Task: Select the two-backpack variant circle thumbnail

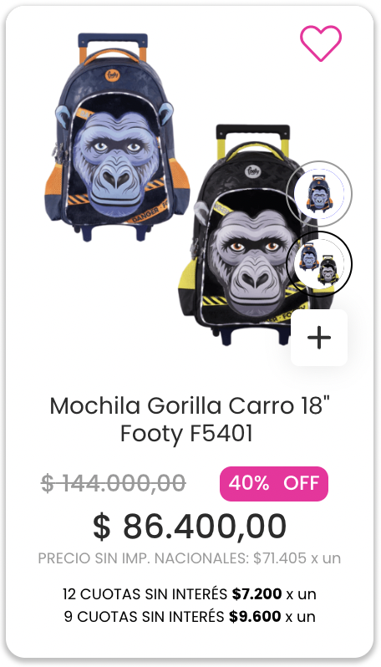Action: click(x=319, y=264)
